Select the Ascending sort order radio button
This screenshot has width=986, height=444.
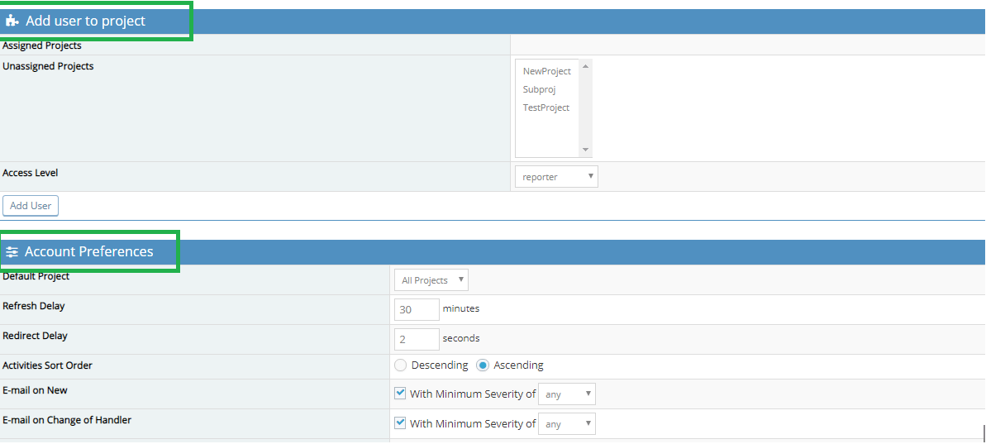[x=483, y=365]
